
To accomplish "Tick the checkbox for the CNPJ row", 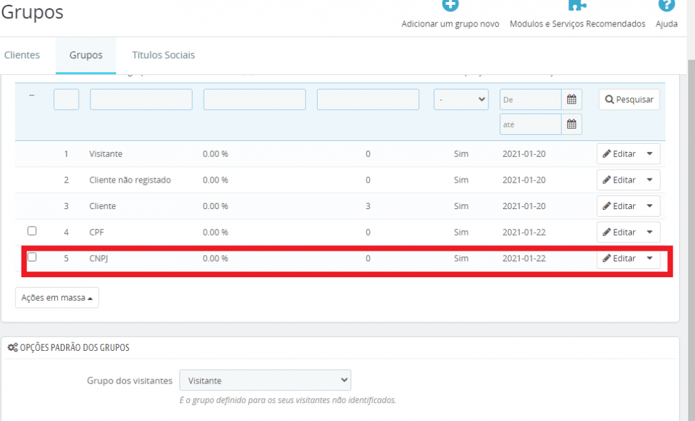I will tap(32, 257).
